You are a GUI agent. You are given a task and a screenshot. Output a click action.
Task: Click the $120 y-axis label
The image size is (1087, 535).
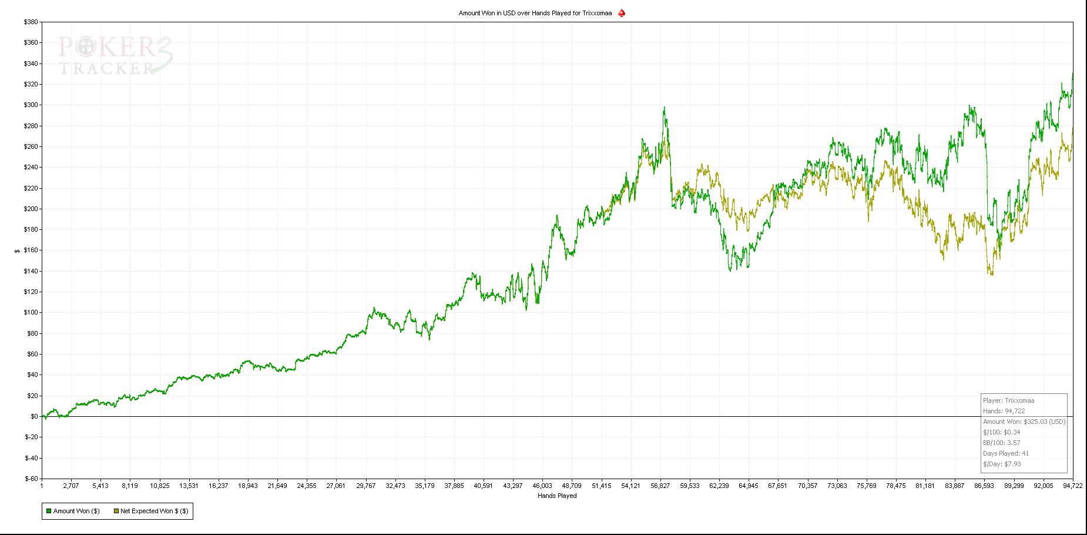31,292
